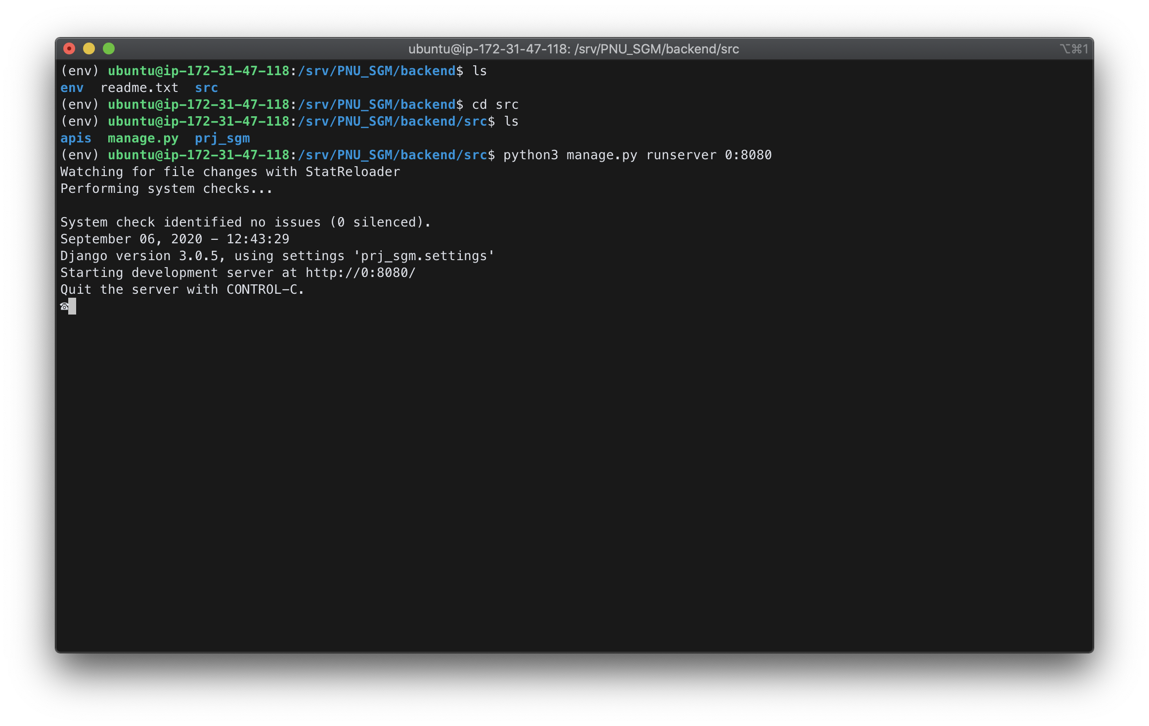Click the green zoom window button
1149x726 pixels.
109,48
